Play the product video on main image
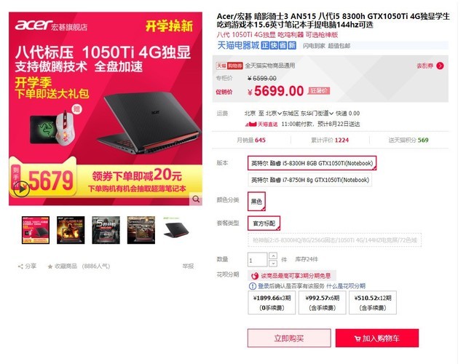The image size is (466, 364). (21, 189)
